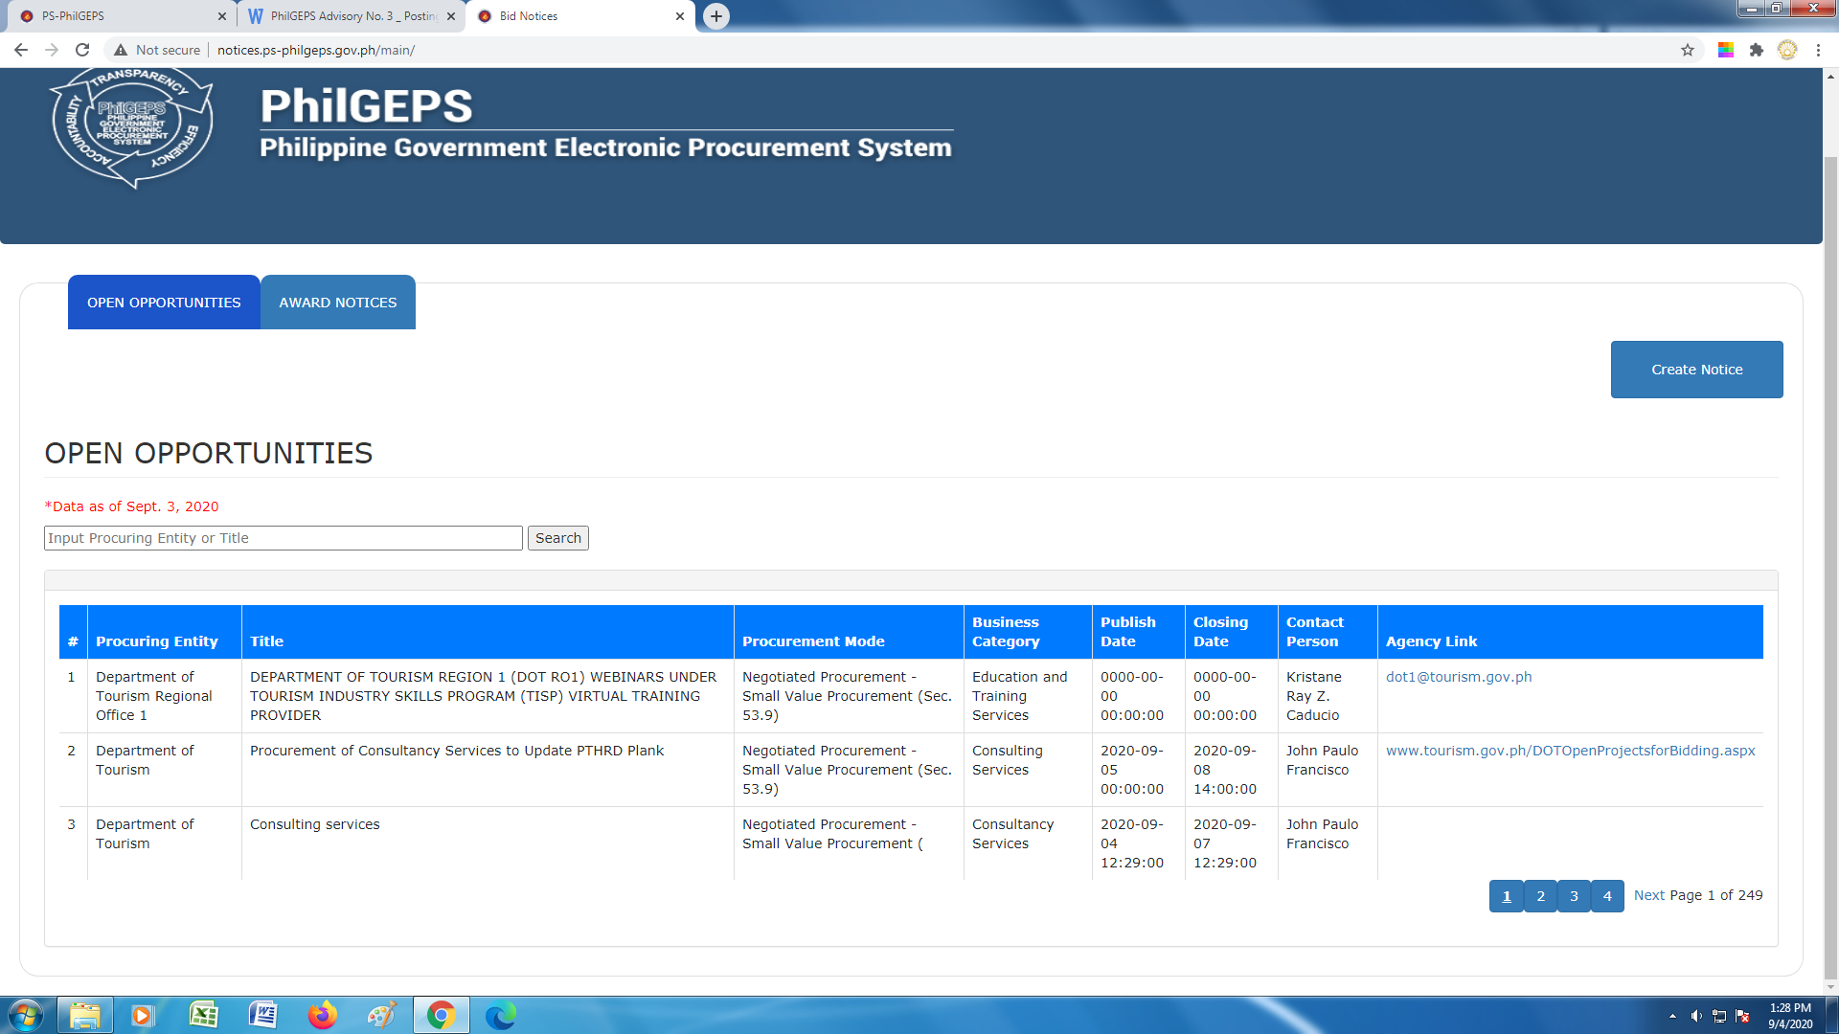This screenshot has width=1839, height=1034.
Task: Open the Chrome three-dot menu
Action: click(x=1818, y=50)
